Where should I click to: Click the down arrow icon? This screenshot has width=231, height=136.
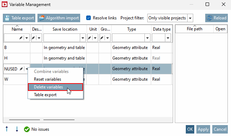(x=17, y=129)
